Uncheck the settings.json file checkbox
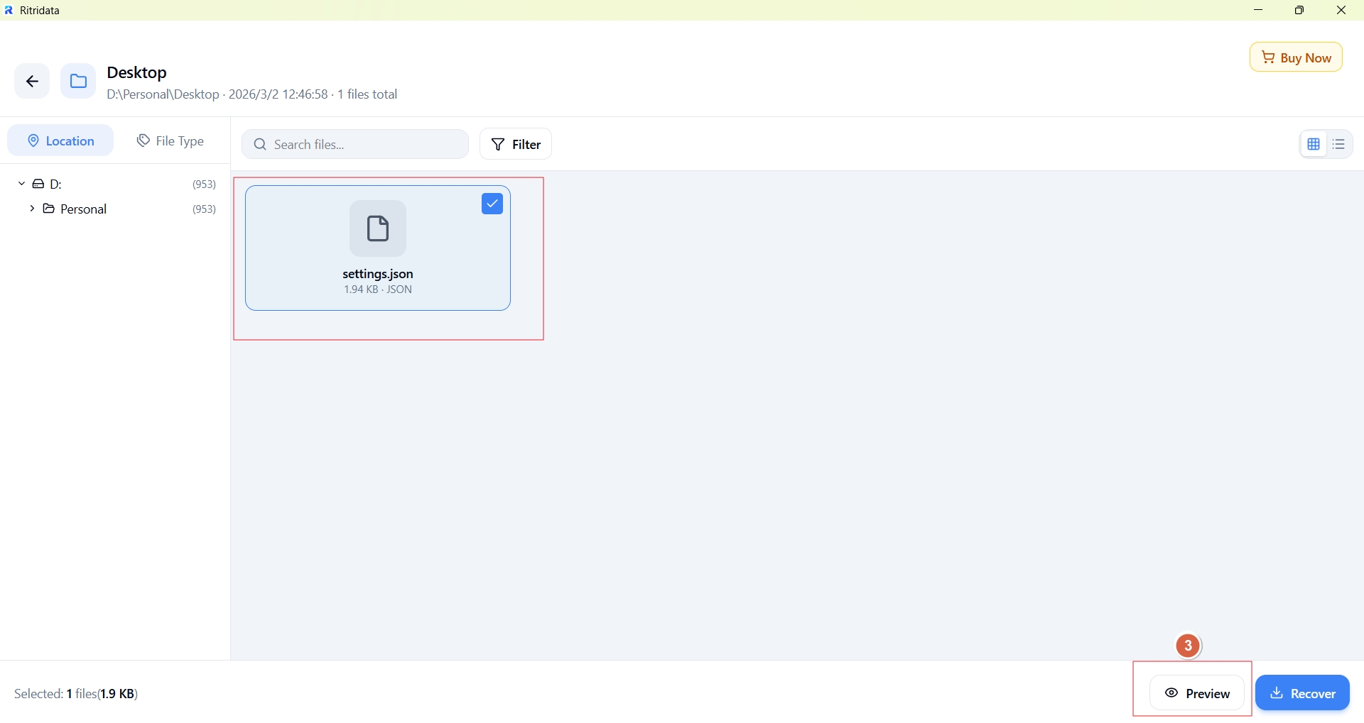 492,204
